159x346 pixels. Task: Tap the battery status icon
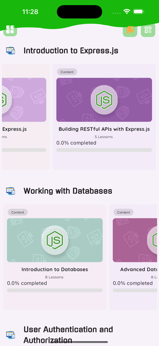click(138, 11)
